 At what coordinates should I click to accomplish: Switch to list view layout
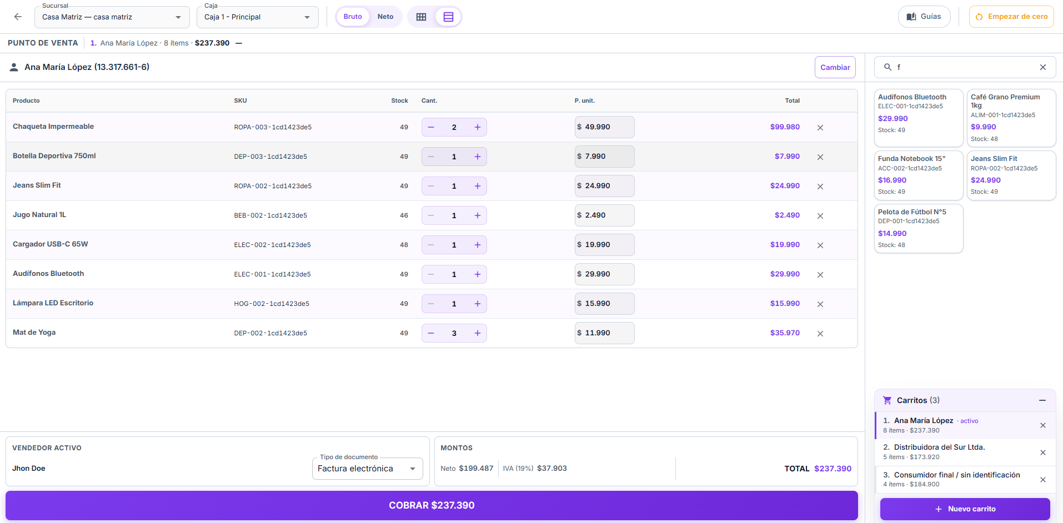click(448, 17)
